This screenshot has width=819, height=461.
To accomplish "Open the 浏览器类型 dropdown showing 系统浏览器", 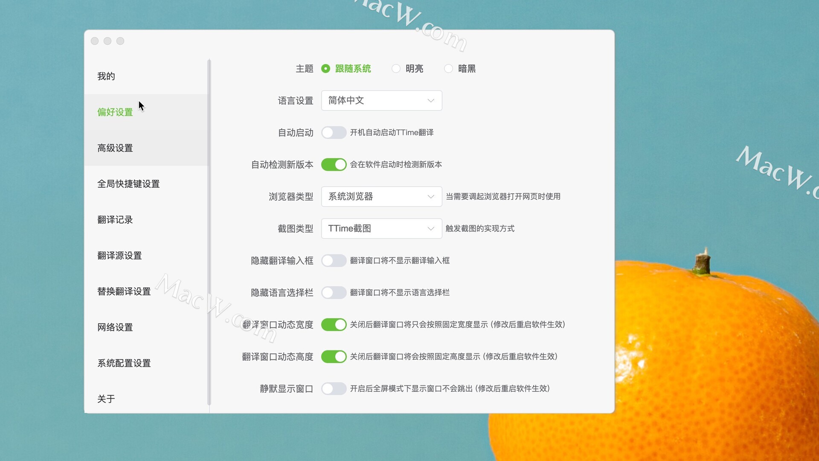I will click(381, 197).
